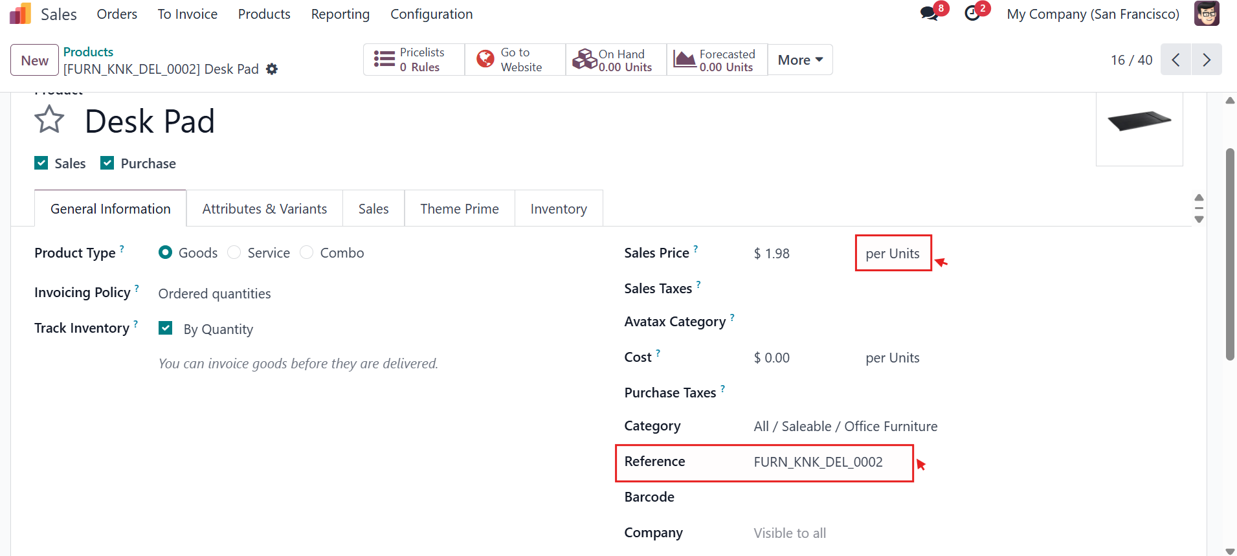This screenshot has height=556, width=1237.
Task: Switch to the Sales tab
Action: [373, 208]
